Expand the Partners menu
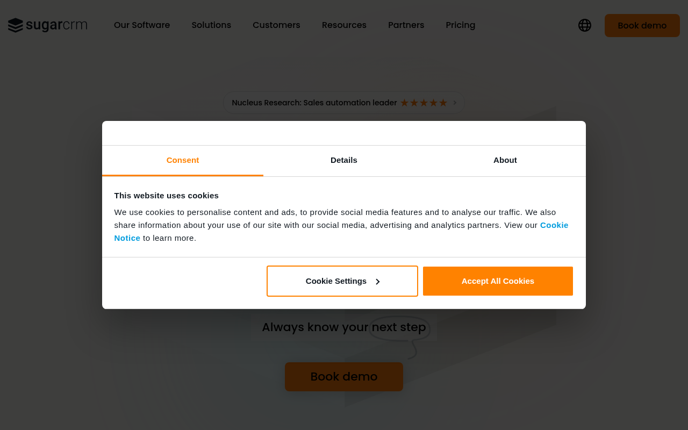 point(406,25)
